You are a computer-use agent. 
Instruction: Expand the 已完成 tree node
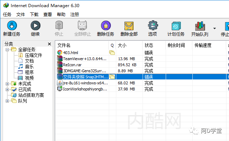7,89
